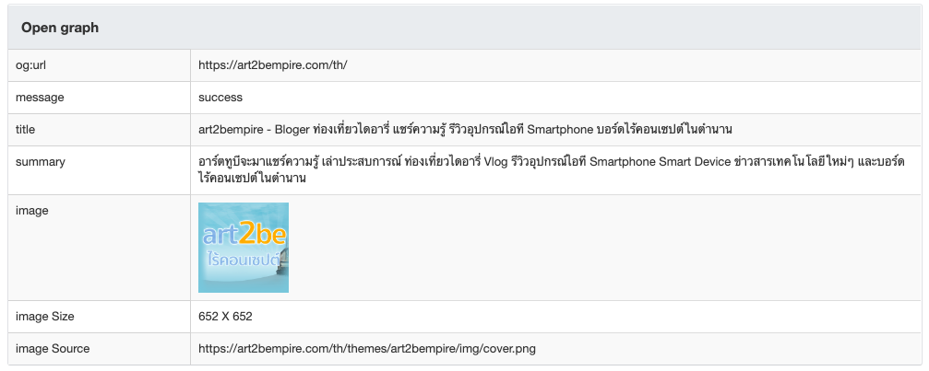Click the word art2bempire in title text

tap(232, 129)
